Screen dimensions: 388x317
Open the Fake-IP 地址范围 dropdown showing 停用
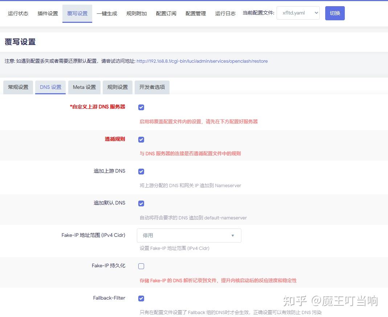(x=189, y=235)
